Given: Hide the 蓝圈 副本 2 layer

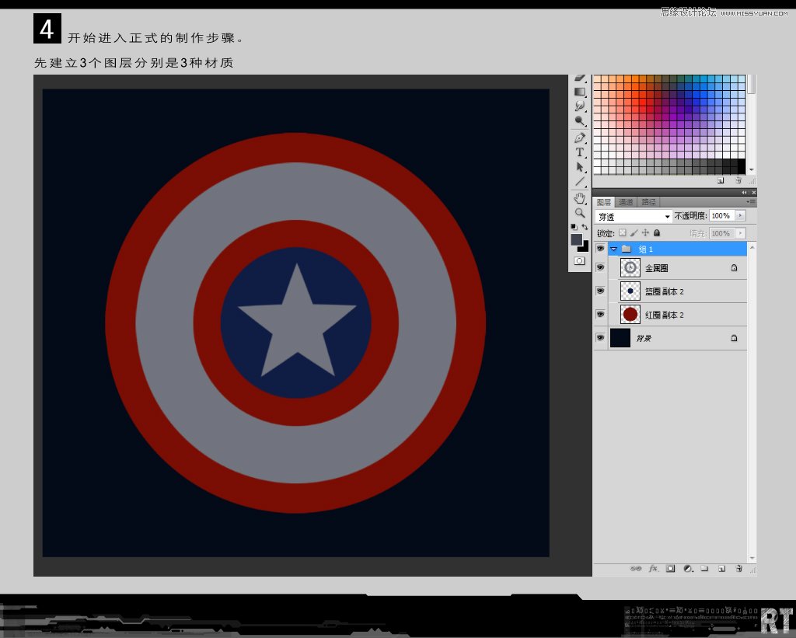Looking at the screenshot, I should pos(600,291).
